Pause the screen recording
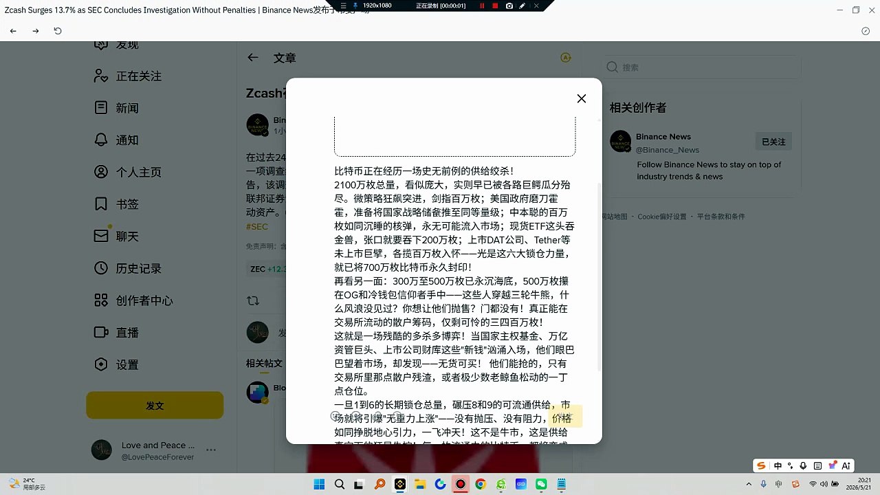 click(481, 5)
